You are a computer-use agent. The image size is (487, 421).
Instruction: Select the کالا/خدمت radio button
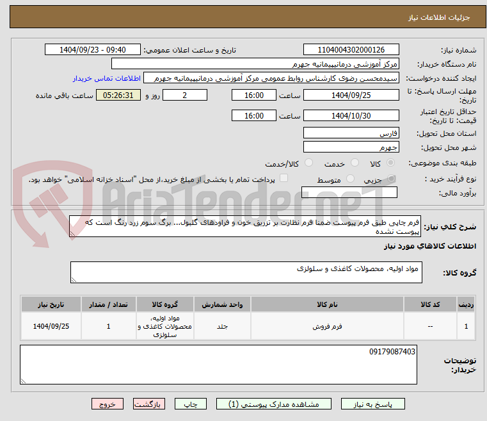click(308, 163)
